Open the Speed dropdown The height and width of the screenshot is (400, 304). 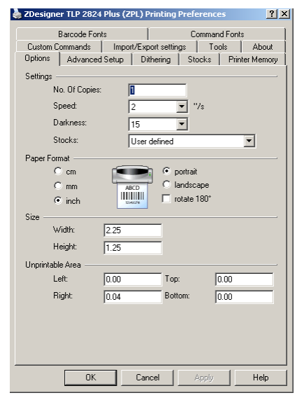click(x=182, y=106)
